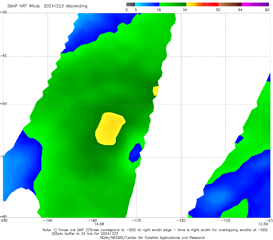Click the small blue patch below the yellow region

pos(135,153)
